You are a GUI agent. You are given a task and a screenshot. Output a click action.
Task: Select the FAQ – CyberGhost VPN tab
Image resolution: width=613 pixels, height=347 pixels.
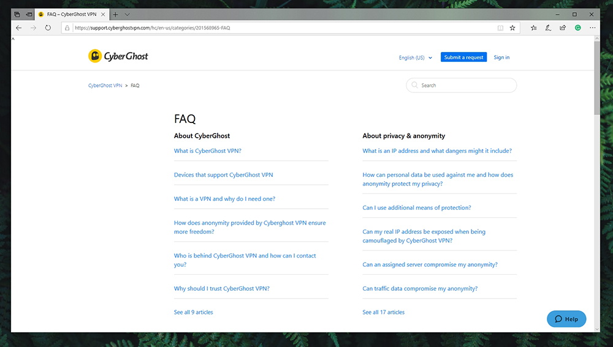[x=71, y=15]
